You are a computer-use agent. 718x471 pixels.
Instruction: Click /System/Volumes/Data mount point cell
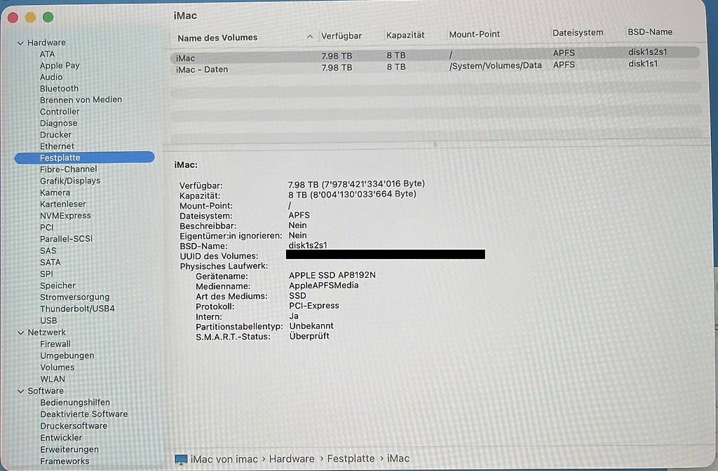coord(495,65)
